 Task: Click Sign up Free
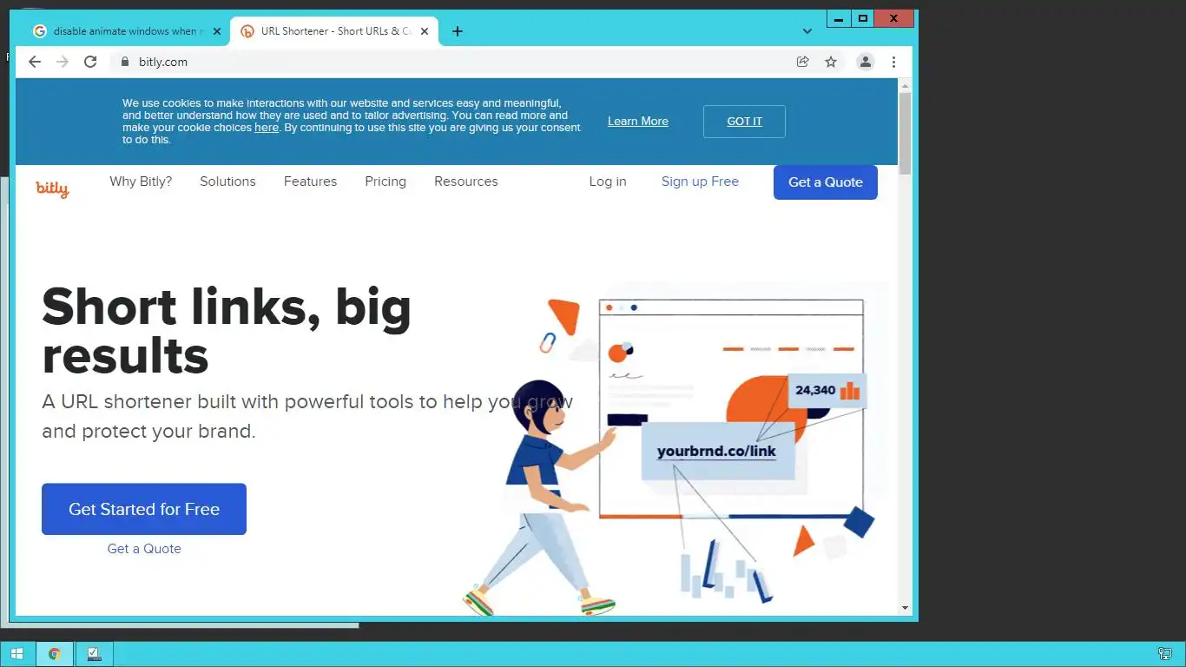[700, 182]
